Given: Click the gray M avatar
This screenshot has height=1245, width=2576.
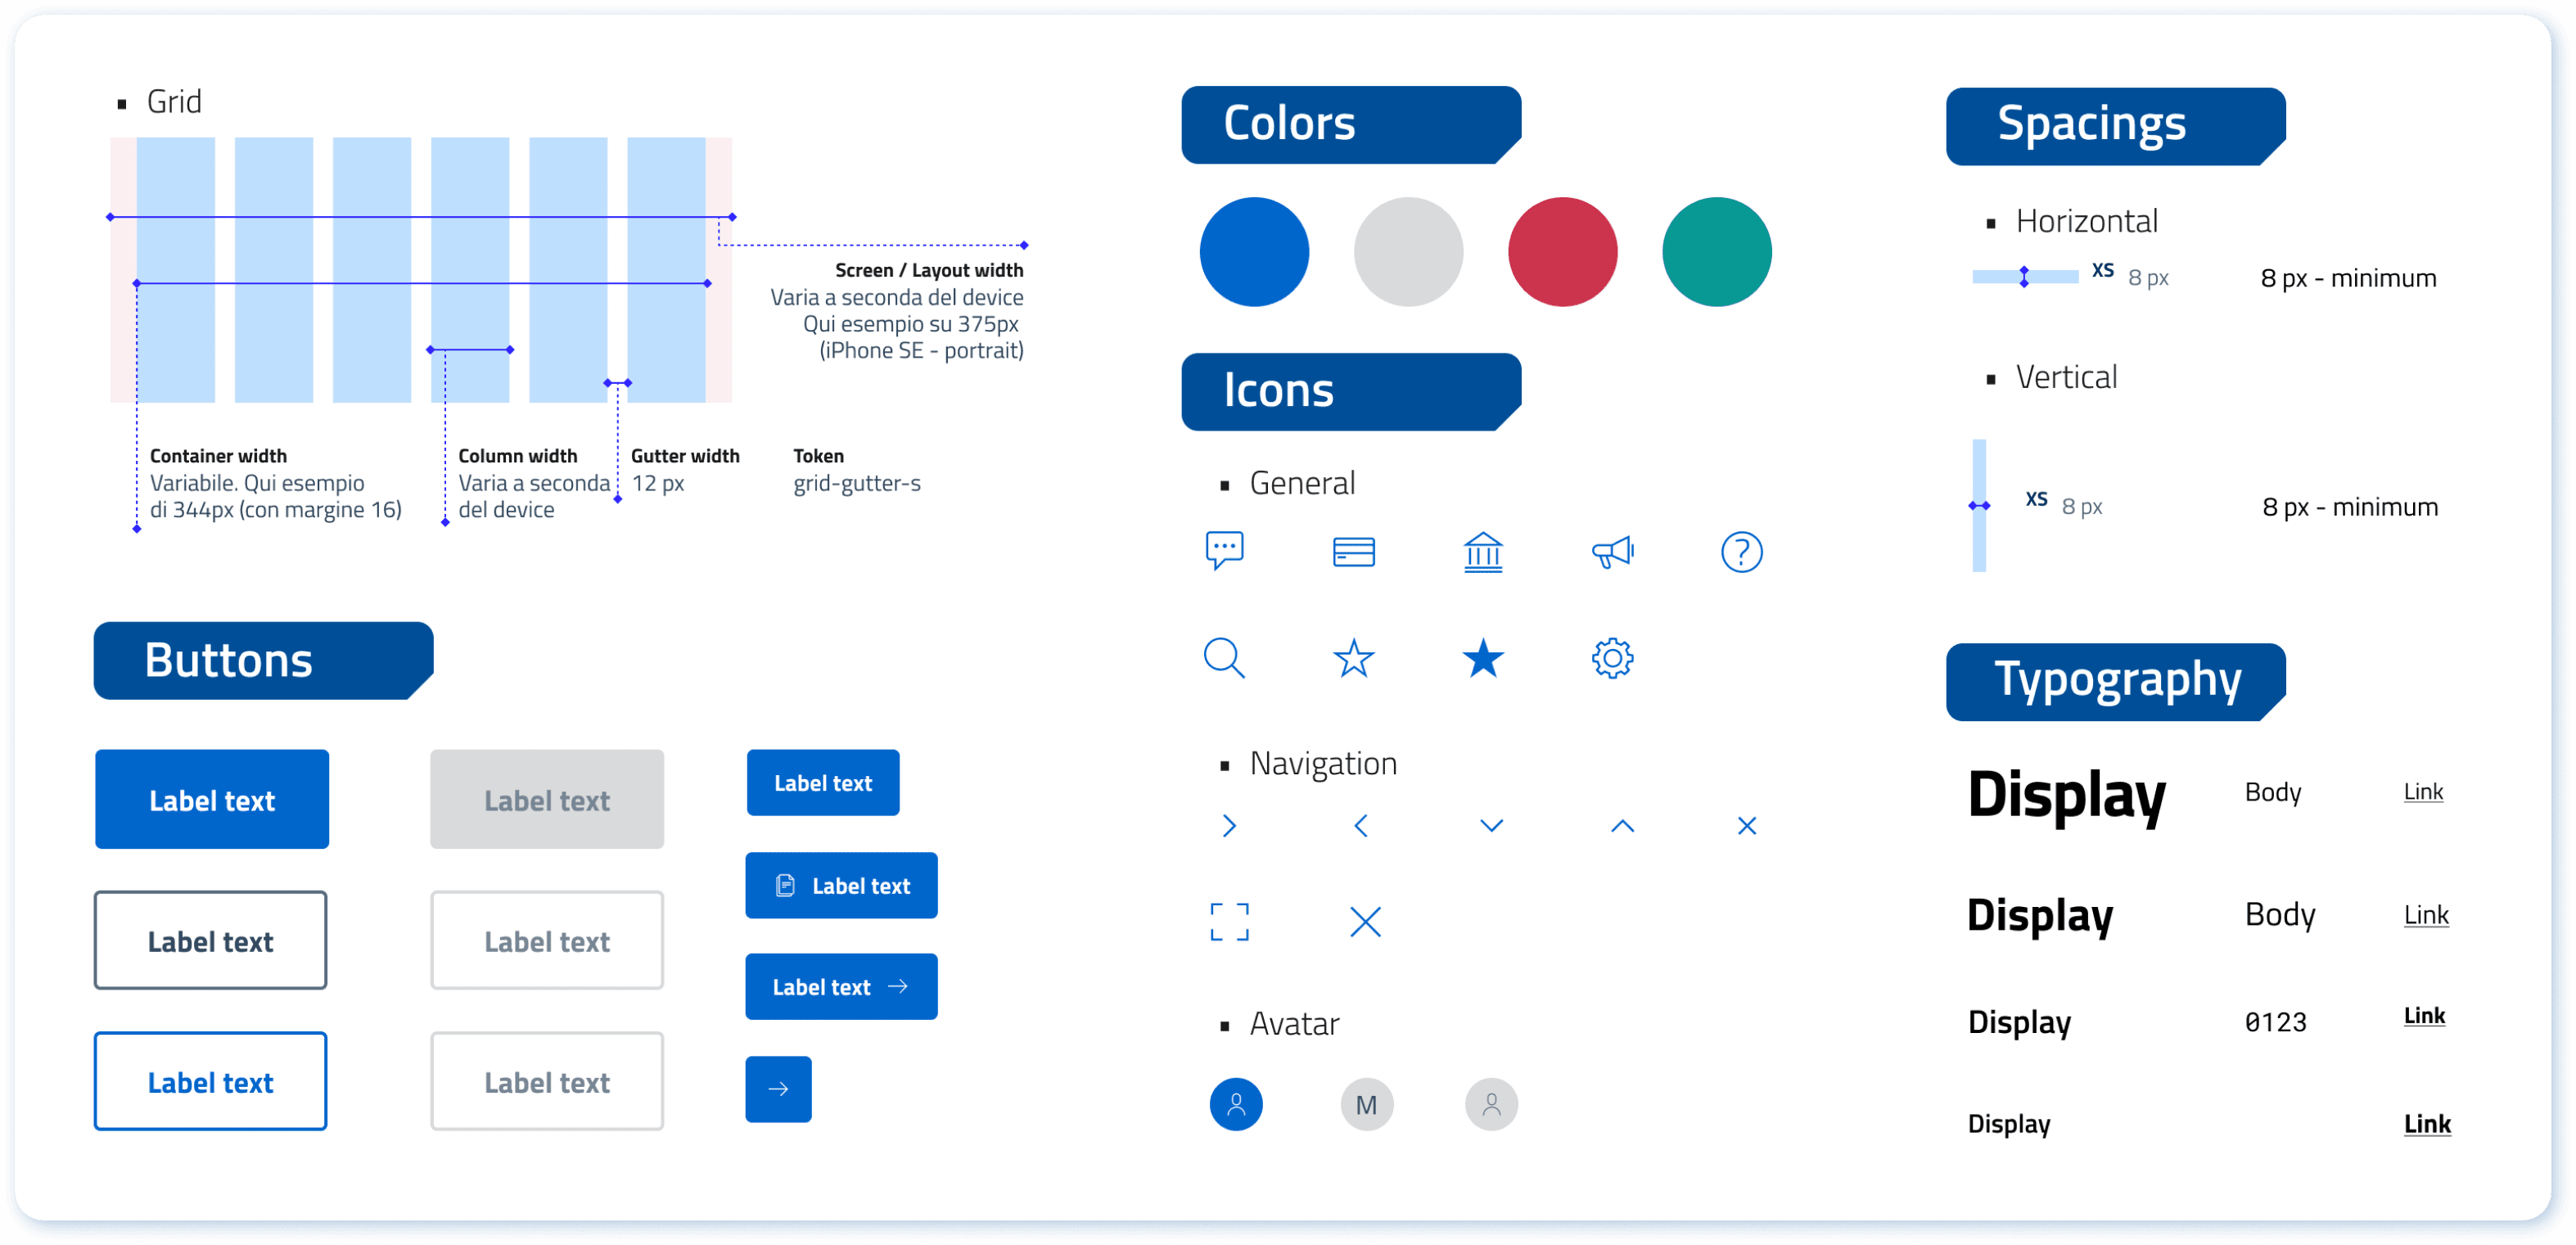Looking at the screenshot, I should 1366,1104.
